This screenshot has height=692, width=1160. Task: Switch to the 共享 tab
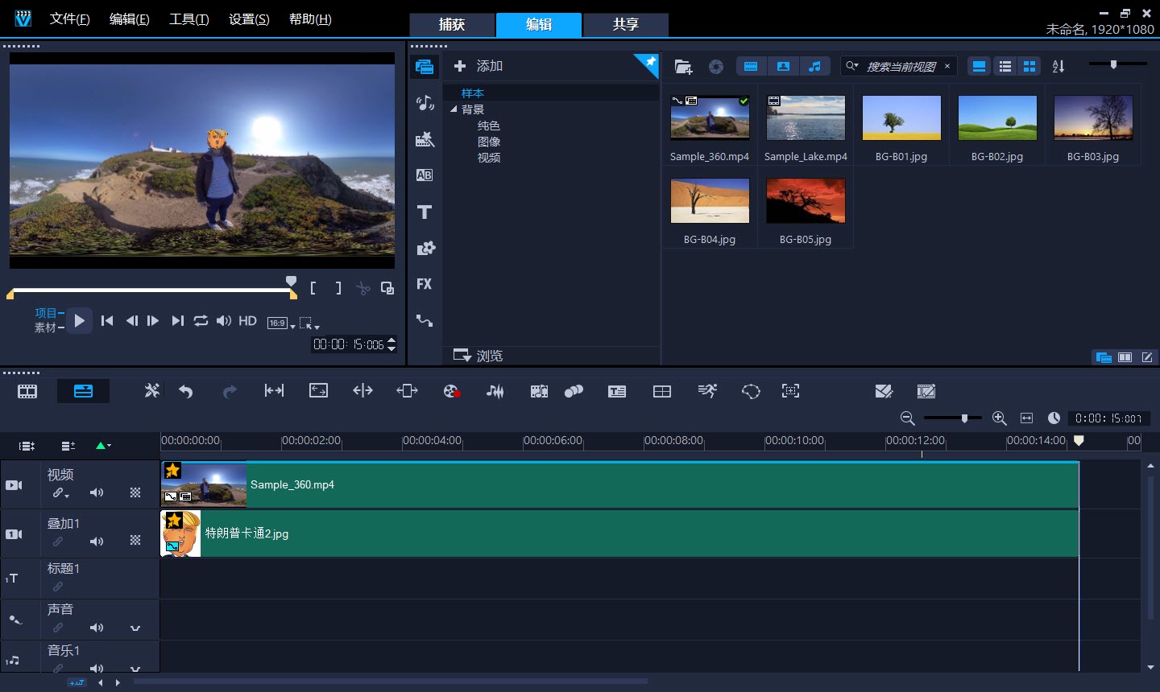[x=626, y=24]
